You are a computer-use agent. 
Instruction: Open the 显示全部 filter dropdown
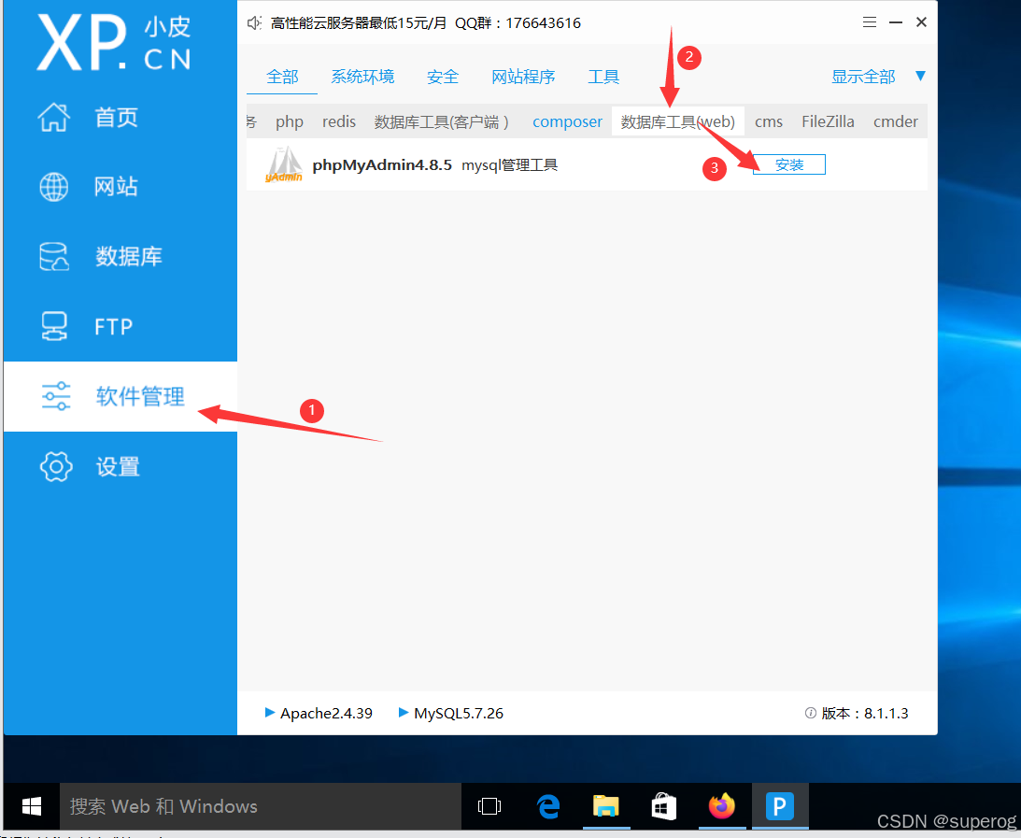coord(878,77)
